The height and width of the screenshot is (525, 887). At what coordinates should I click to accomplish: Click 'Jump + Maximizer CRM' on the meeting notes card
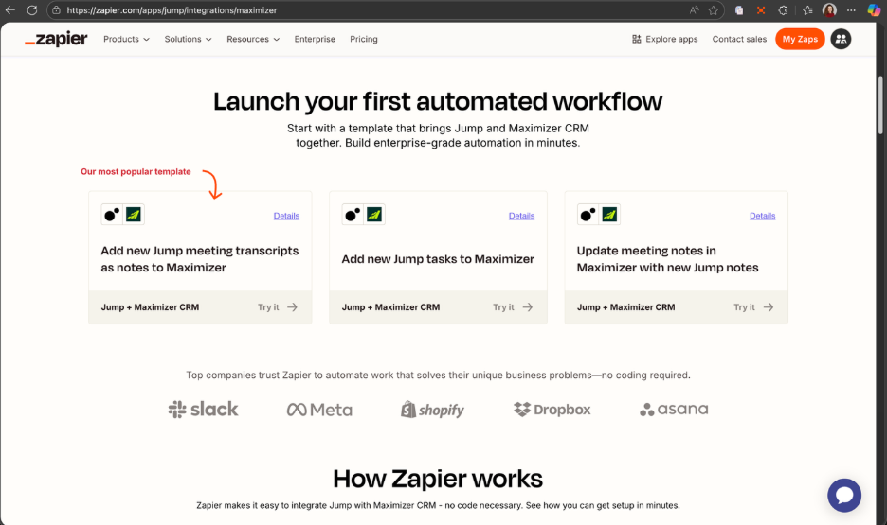coord(626,307)
